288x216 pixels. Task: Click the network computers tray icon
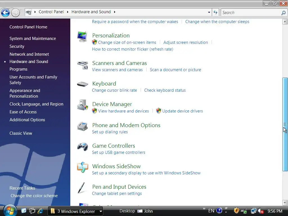click(x=254, y=211)
